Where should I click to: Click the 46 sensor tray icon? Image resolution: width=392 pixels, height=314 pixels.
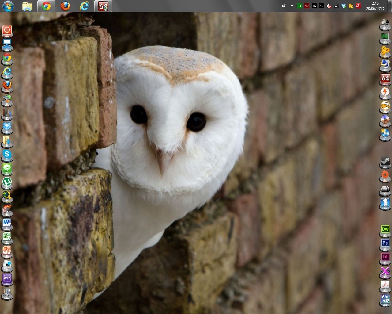[x=321, y=6]
